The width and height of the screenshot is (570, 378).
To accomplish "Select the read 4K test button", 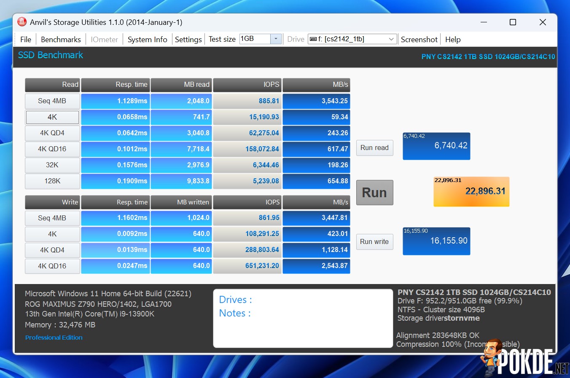I will tap(52, 117).
